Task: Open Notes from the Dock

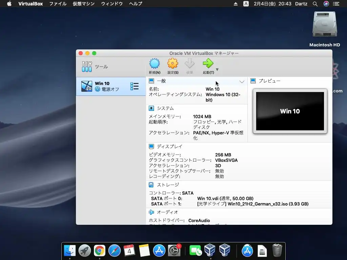Action: [144, 251]
